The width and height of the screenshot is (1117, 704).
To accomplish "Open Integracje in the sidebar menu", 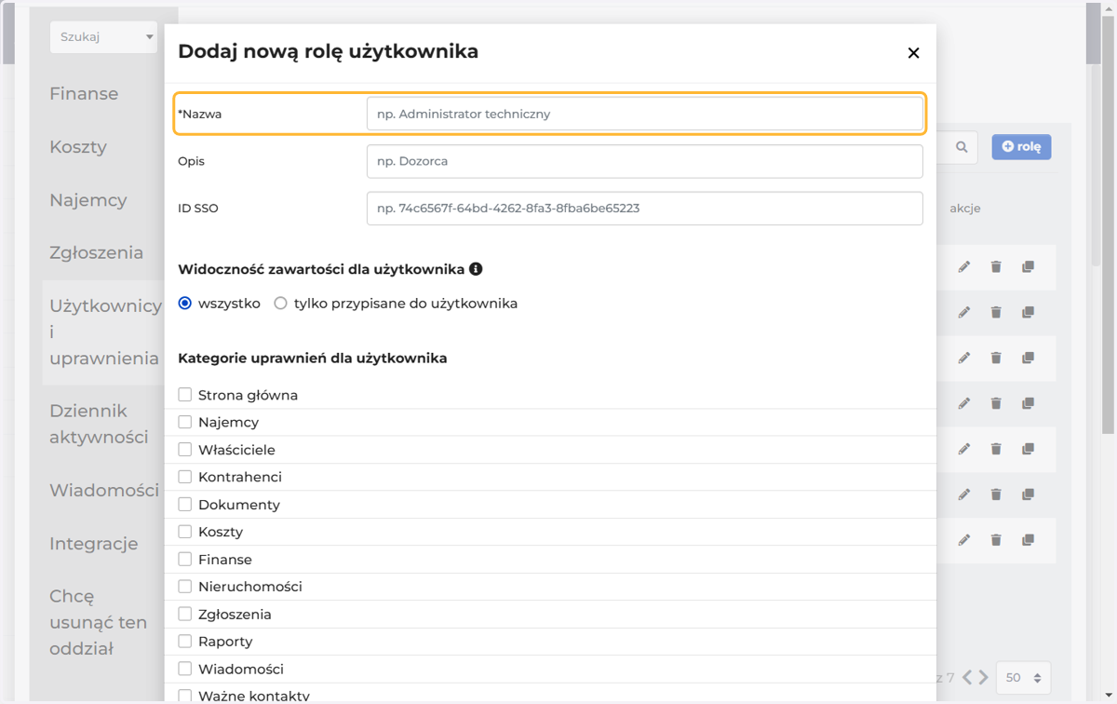I will (93, 543).
